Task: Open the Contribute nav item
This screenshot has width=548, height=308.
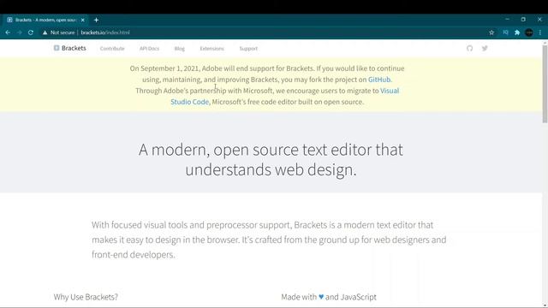Action: [112, 49]
